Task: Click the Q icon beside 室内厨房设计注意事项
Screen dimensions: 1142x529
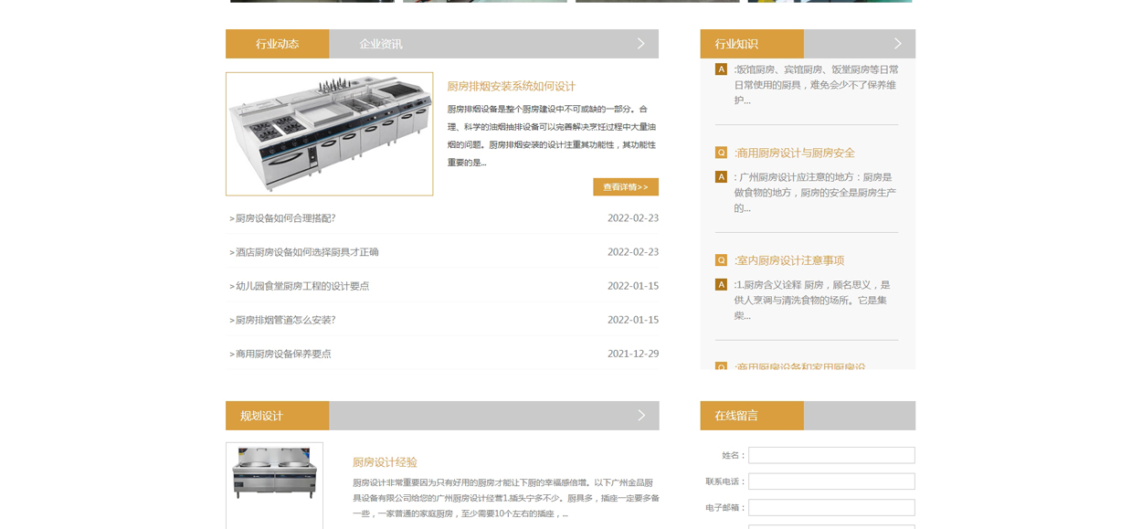Action: point(721,260)
